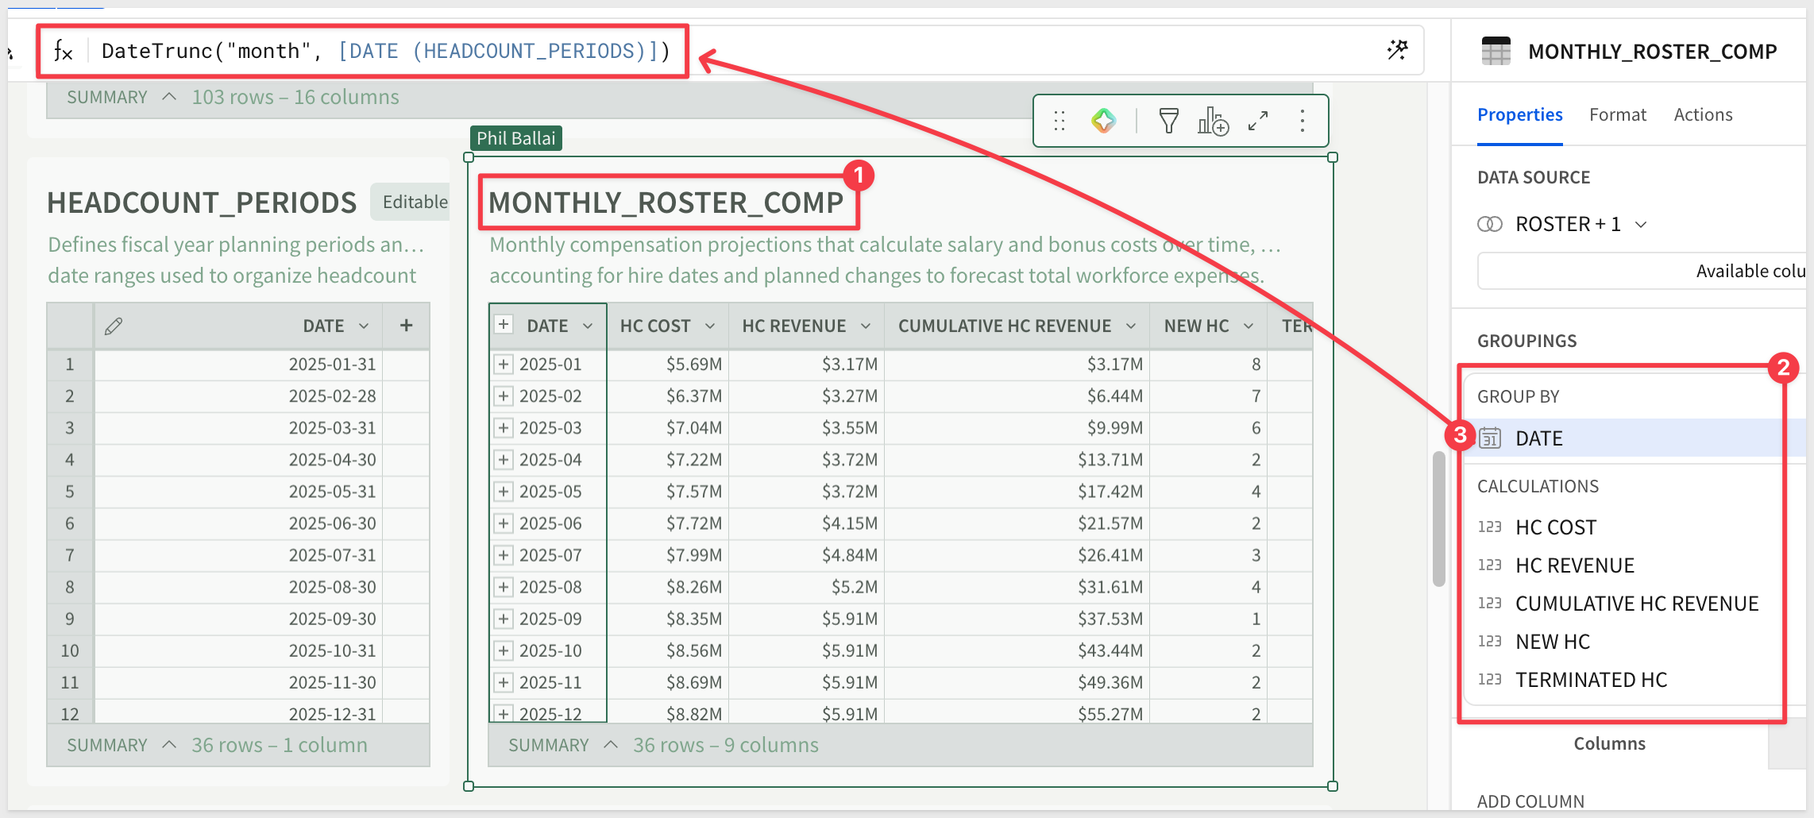
Task: Click the calendar icon beside DATE grouping
Action: 1490,438
